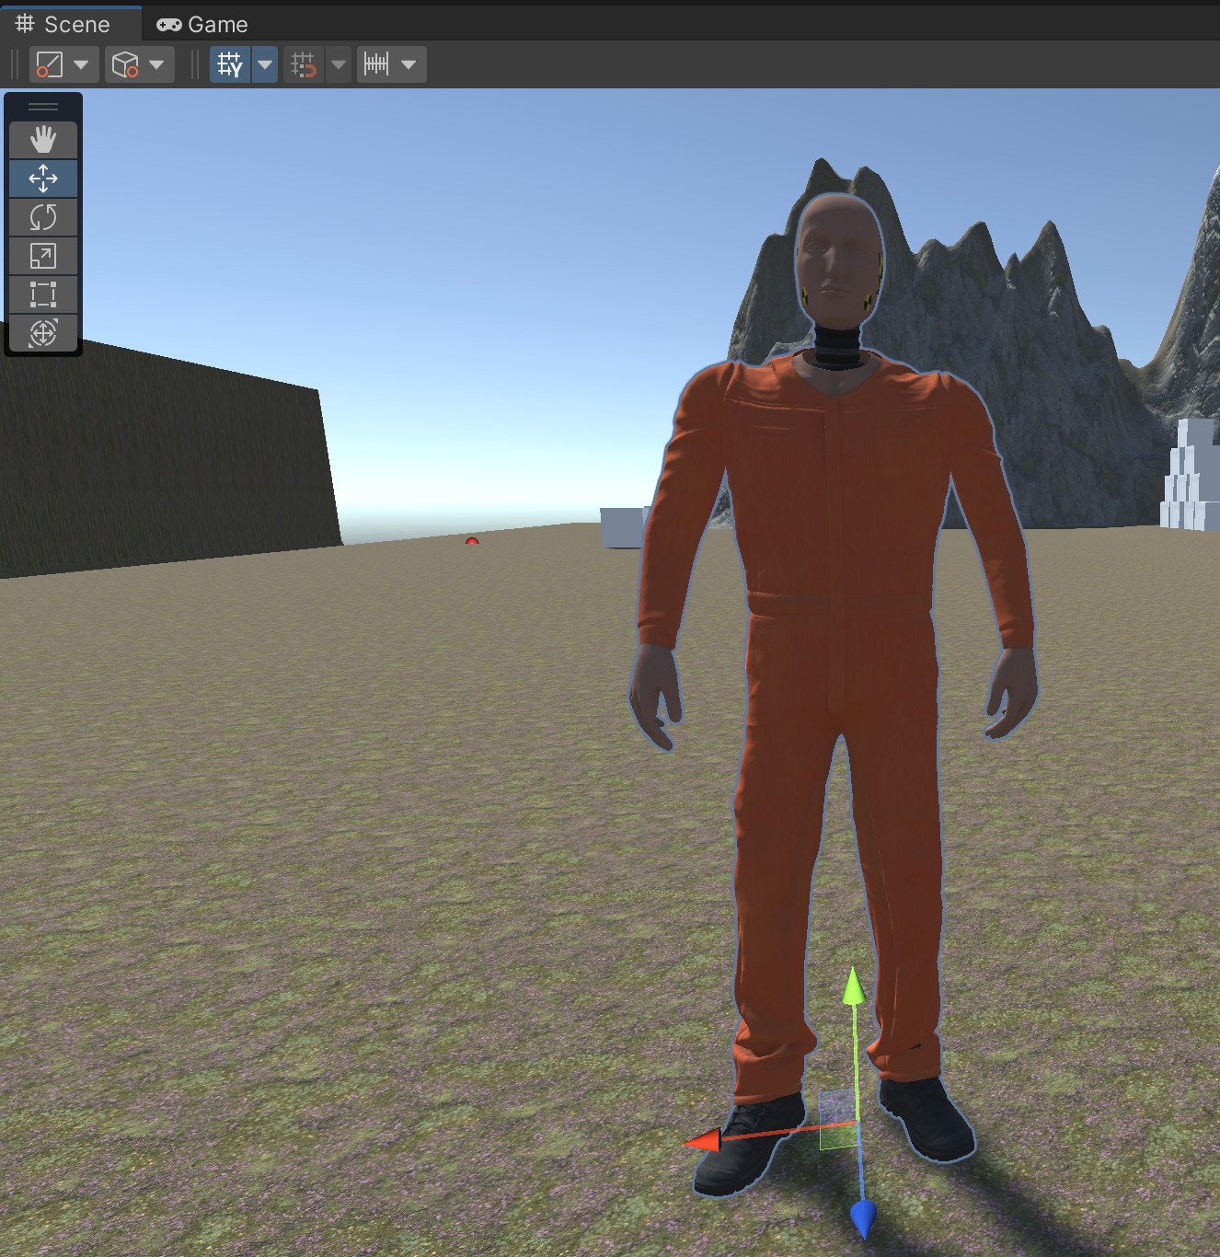
Task: Select the Rect tool
Action: coord(43,294)
